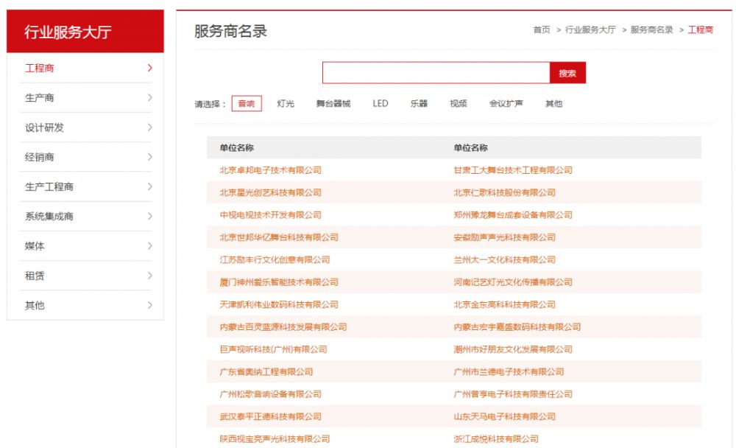The height and width of the screenshot is (448, 736).
Task: Open 河南记艺灯光文化传播有限公司
Action: tap(513, 282)
